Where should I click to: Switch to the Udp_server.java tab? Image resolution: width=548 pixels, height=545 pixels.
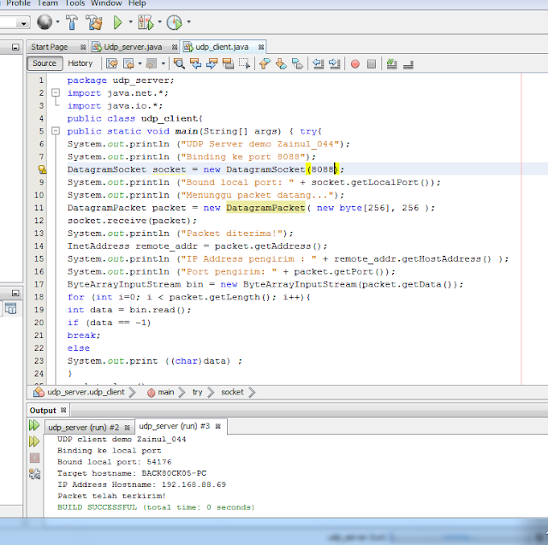tap(133, 47)
